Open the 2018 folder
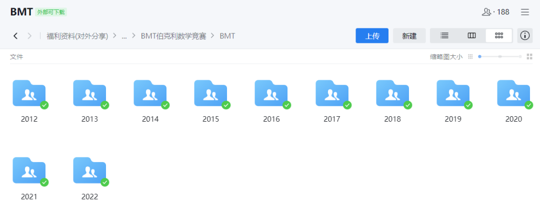 coord(392,93)
